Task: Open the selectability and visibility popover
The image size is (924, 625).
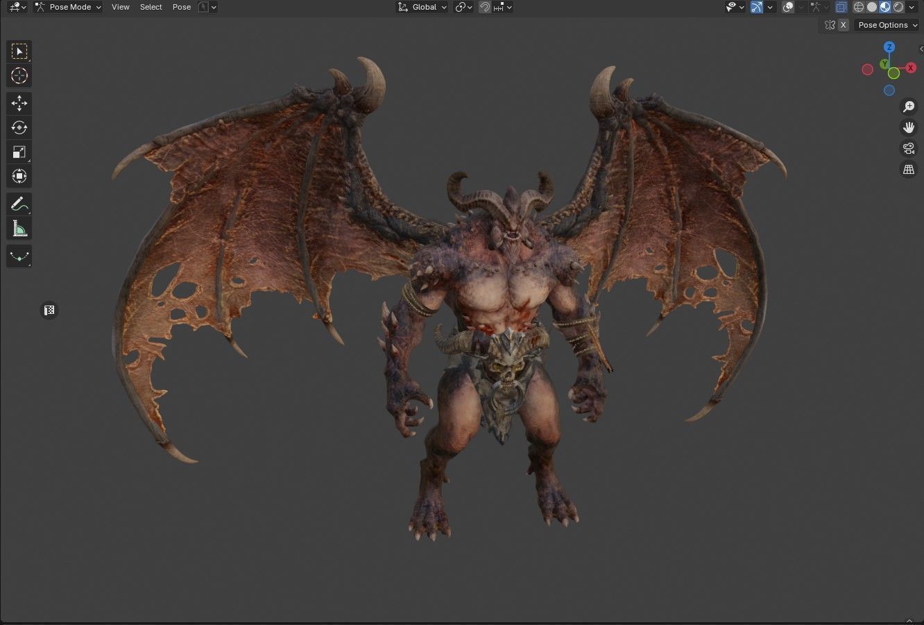Action: (x=735, y=7)
